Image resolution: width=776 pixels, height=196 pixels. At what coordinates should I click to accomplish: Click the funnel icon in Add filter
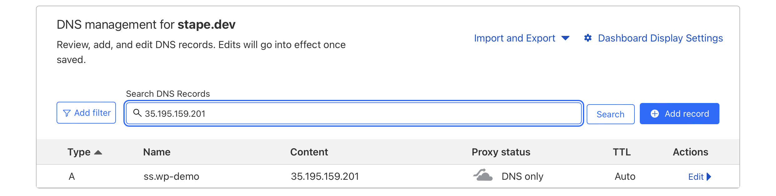pyautogui.click(x=67, y=113)
